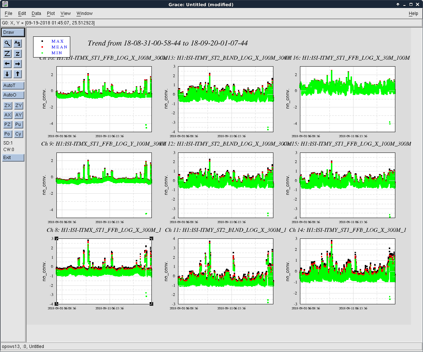Select the Ch 9 ITMX FFB_LOG_Y graph
This screenshot has height=352, width=423.
coord(104,185)
